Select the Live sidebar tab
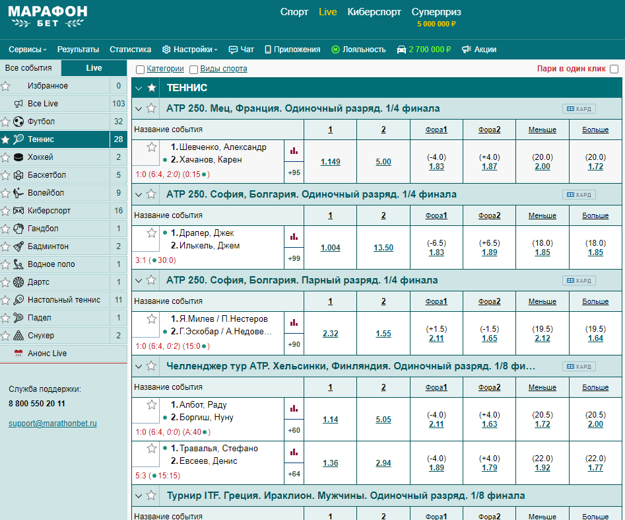This screenshot has width=625, height=520. point(94,68)
